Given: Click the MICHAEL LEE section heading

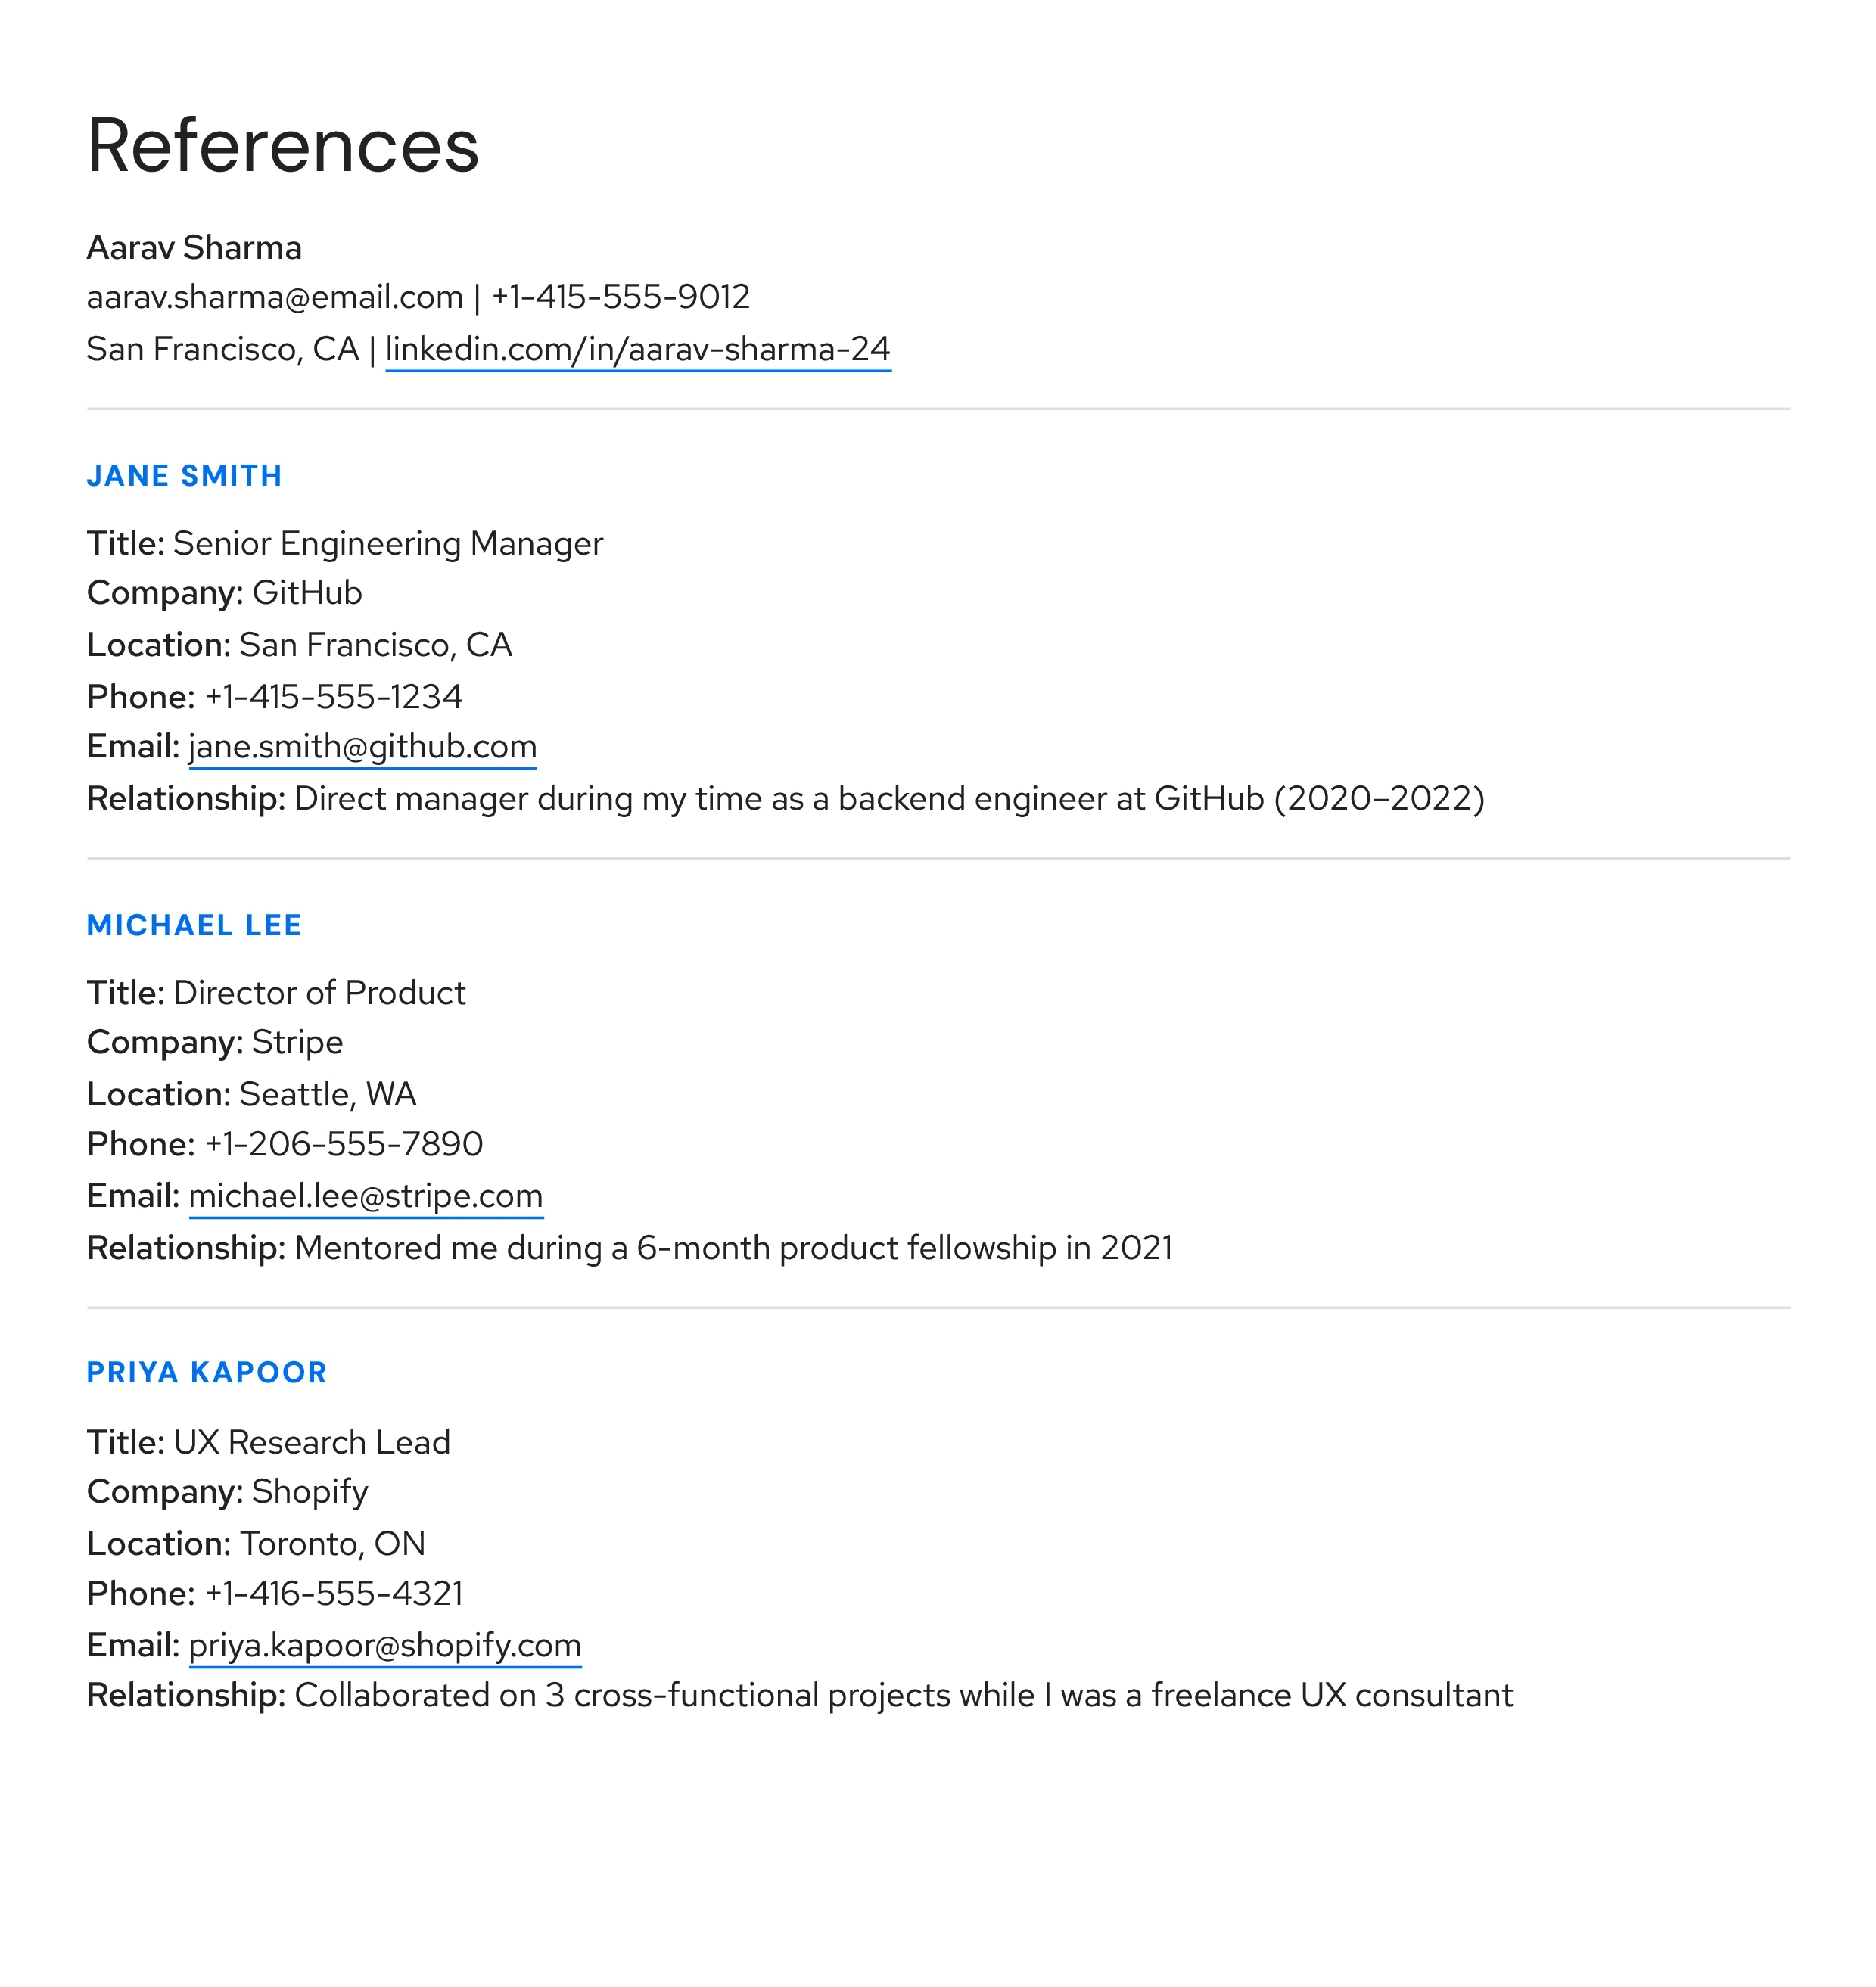Looking at the screenshot, I should click(x=194, y=925).
